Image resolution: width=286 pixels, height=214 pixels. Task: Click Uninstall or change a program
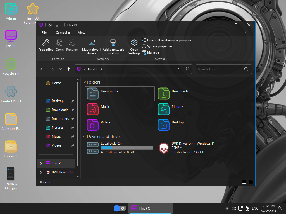[166, 40]
